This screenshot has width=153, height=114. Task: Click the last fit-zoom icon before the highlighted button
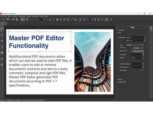point(102,19)
